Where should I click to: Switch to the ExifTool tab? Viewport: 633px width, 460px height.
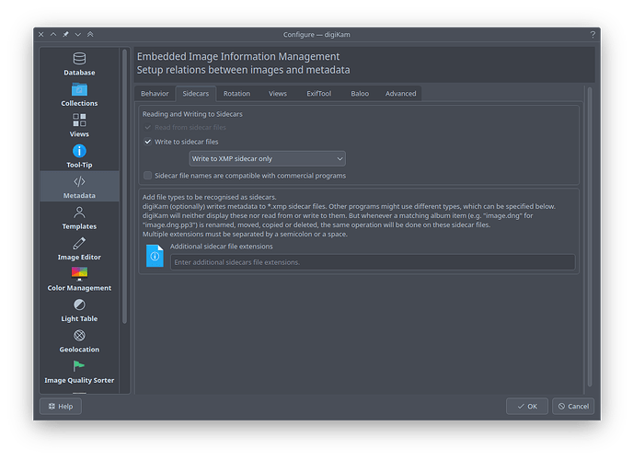point(319,93)
